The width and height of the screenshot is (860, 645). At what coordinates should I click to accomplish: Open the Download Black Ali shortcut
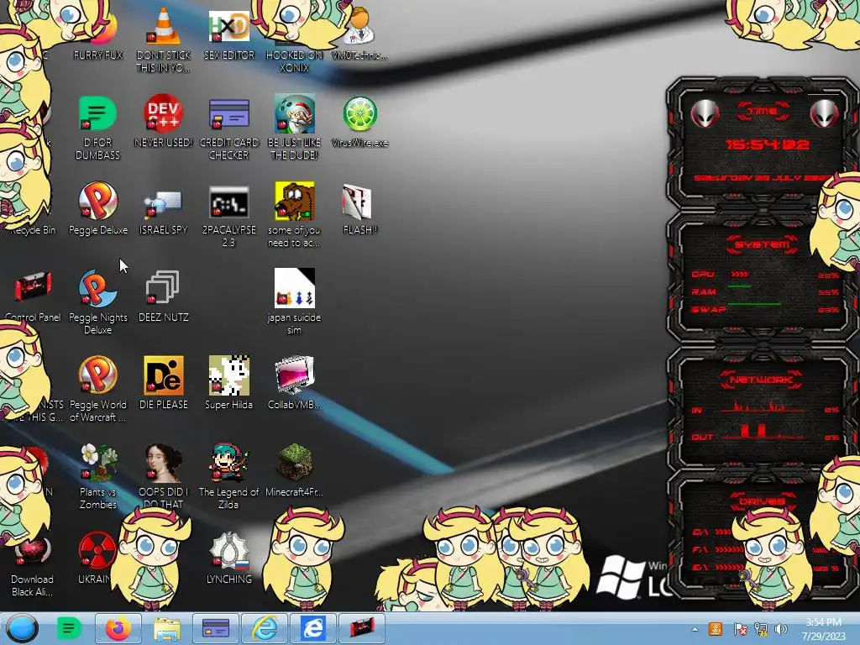pos(33,551)
